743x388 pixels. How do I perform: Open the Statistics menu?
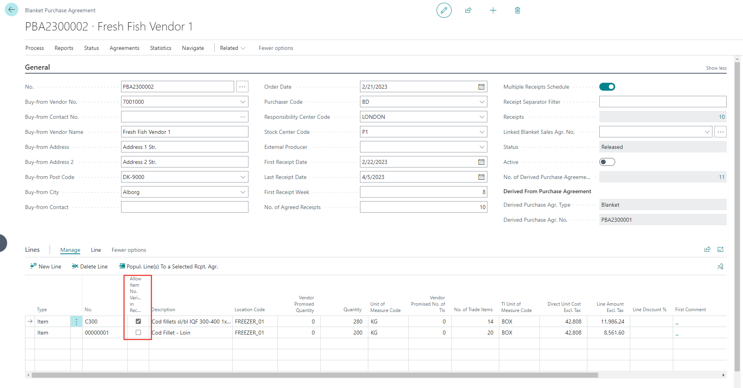click(x=160, y=48)
